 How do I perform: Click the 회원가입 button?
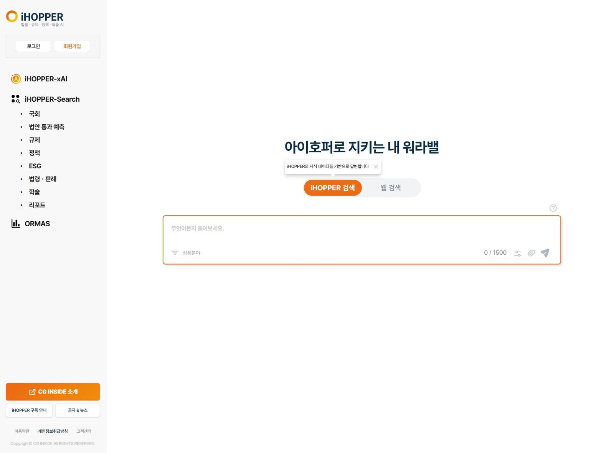click(x=72, y=46)
